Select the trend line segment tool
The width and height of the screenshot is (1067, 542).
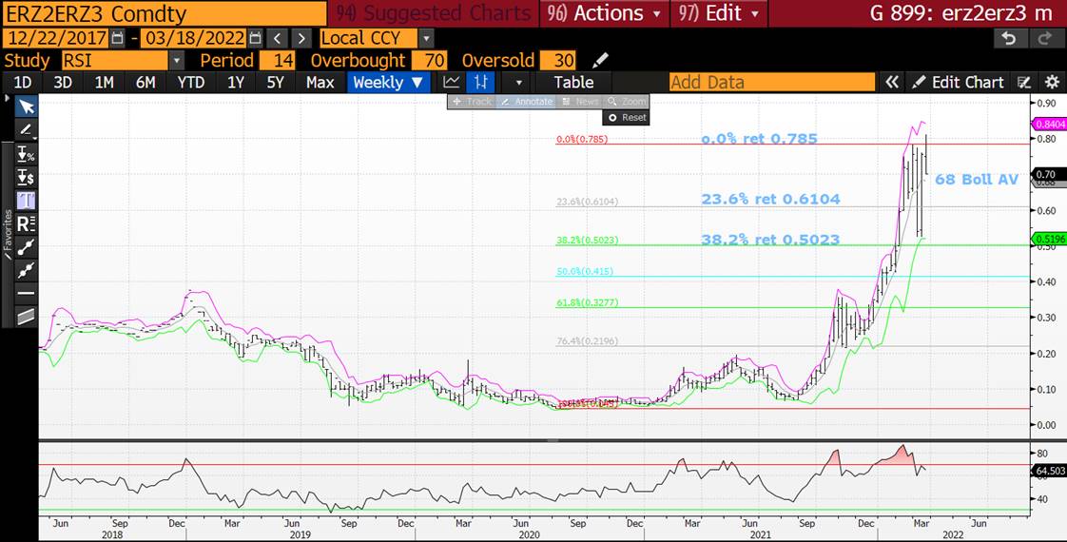coord(26,247)
